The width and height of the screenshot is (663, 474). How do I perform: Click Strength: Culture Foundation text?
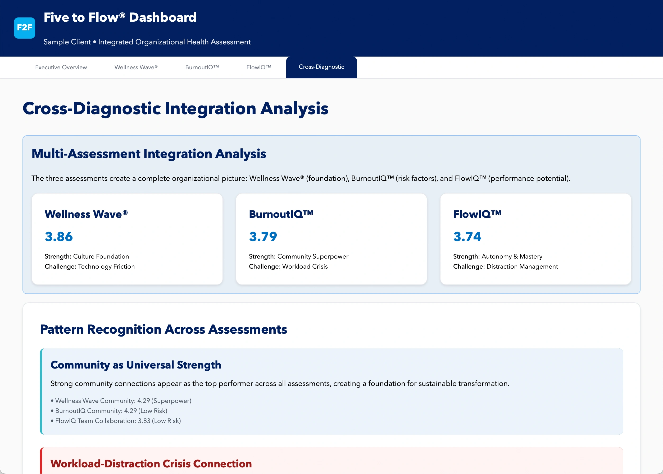coord(87,256)
